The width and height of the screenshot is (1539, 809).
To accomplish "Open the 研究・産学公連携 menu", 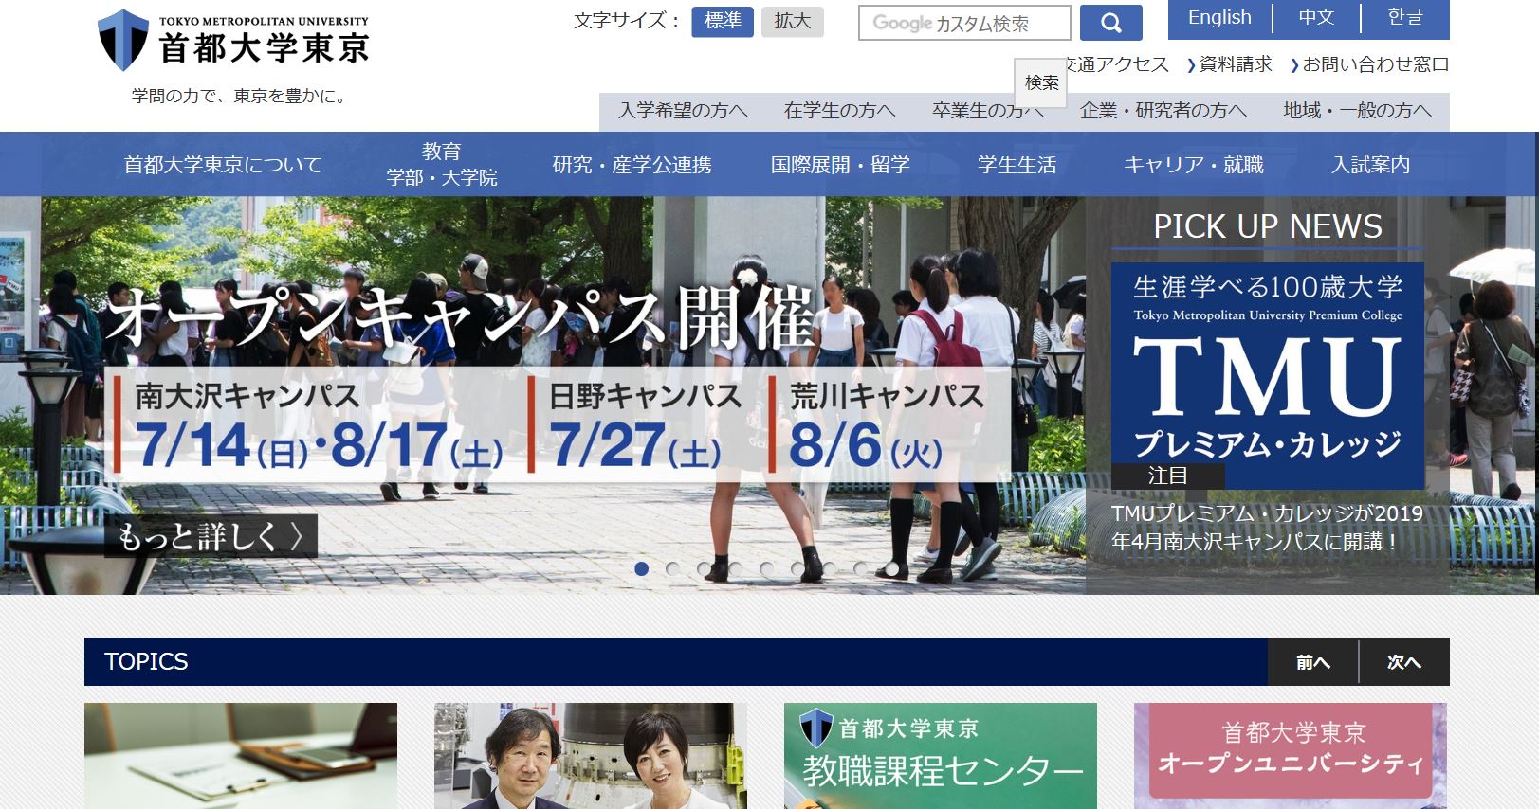I will (x=632, y=165).
